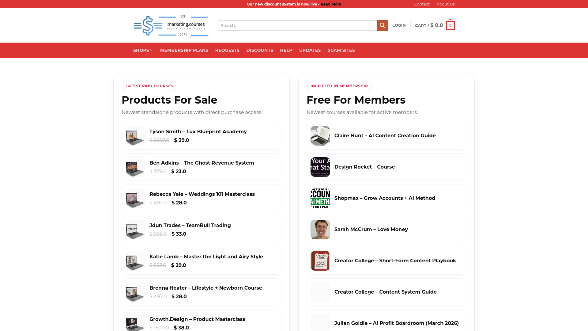Image resolution: width=588 pixels, height=331 pixels.
Task: Open the REQUESTS menu item
Action: [227, 50]
